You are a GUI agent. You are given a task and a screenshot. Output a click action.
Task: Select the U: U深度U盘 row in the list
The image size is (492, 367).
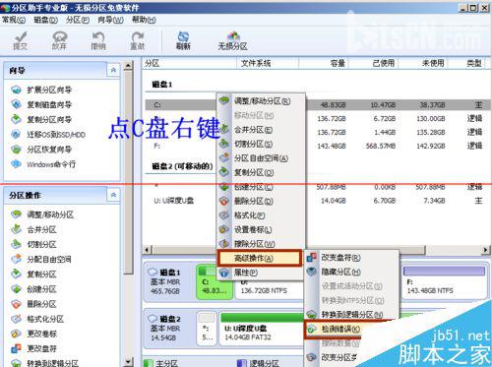point(318,201)
